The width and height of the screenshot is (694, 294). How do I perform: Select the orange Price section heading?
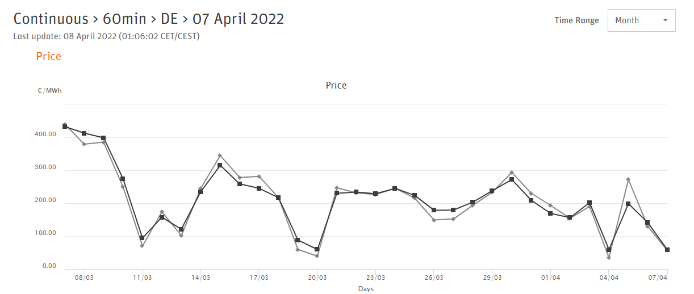(x=48, y=56)
